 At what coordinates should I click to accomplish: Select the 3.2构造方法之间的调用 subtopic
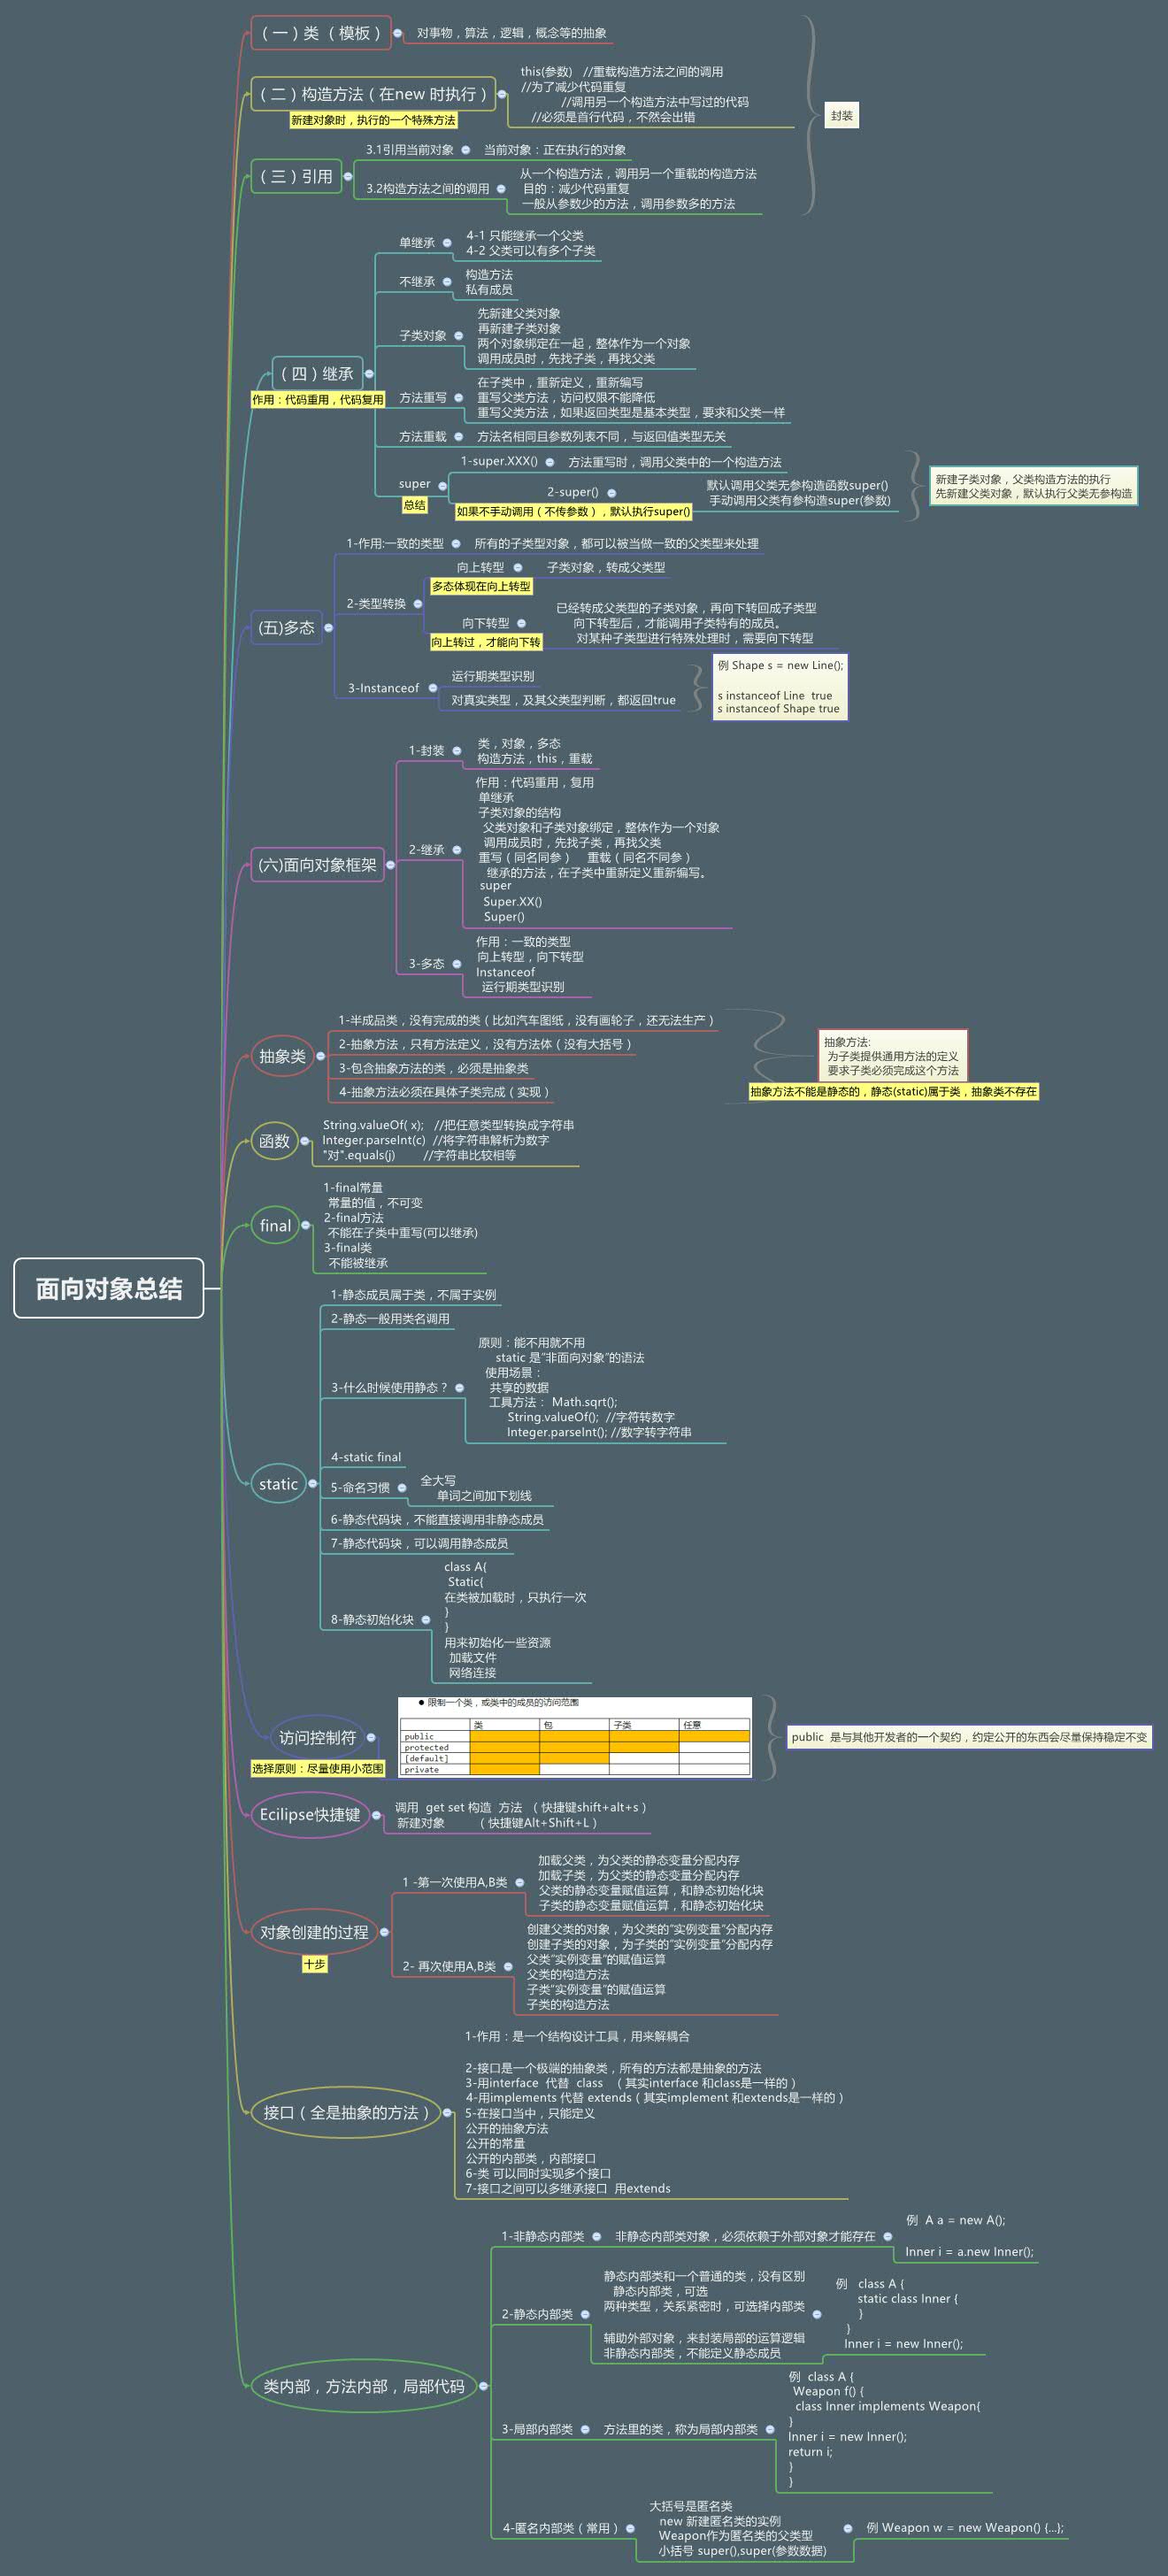(427, 188)
